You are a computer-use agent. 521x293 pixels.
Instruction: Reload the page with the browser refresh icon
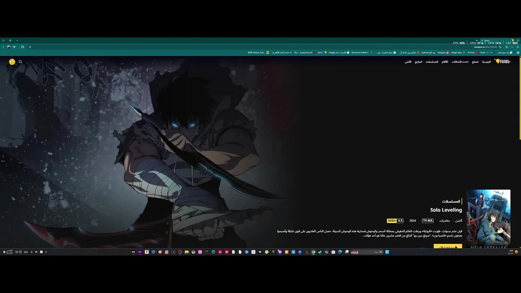point(507,47)
